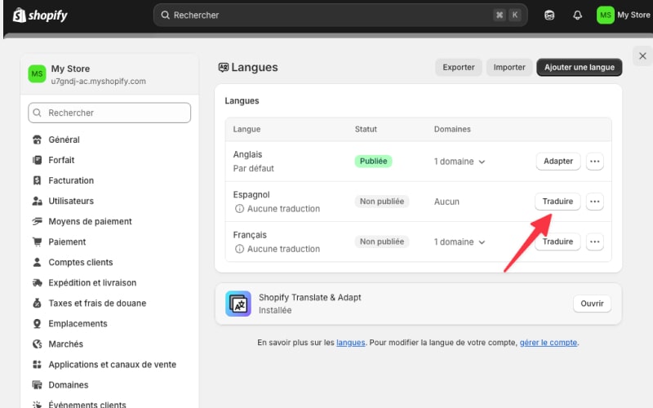653x408 pixels.
Task: Follow the gérer le compte link
Action: coord(549,343)
